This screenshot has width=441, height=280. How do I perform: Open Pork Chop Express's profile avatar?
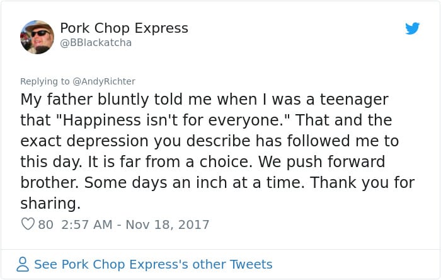[x=37, y=37]
